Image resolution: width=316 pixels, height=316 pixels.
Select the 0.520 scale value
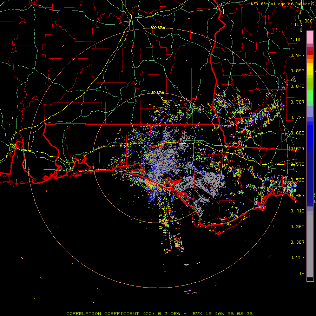click(297, 180)
